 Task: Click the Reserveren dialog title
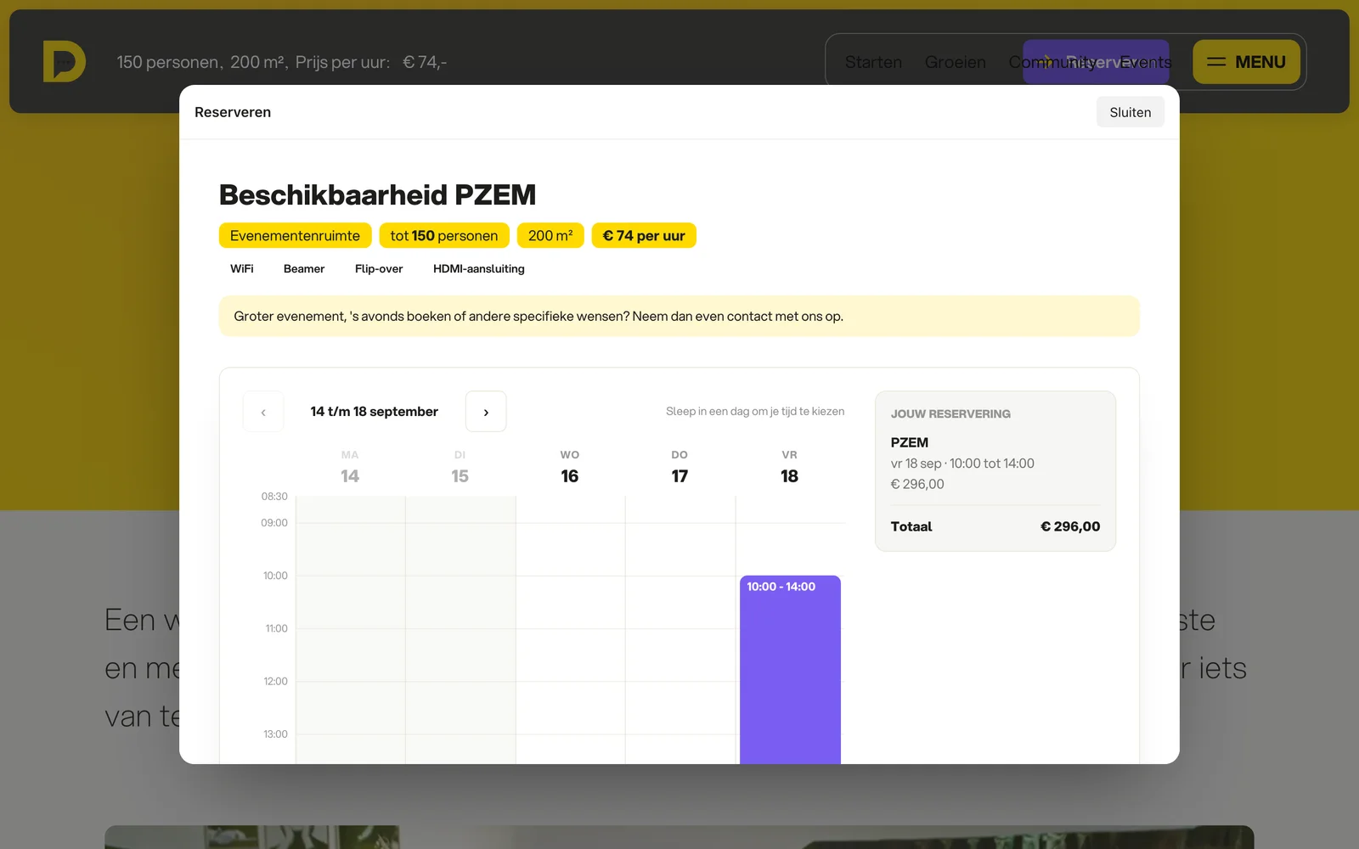(233, 112)
